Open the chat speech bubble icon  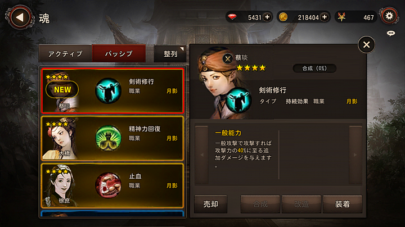click(x=391, y=33)
